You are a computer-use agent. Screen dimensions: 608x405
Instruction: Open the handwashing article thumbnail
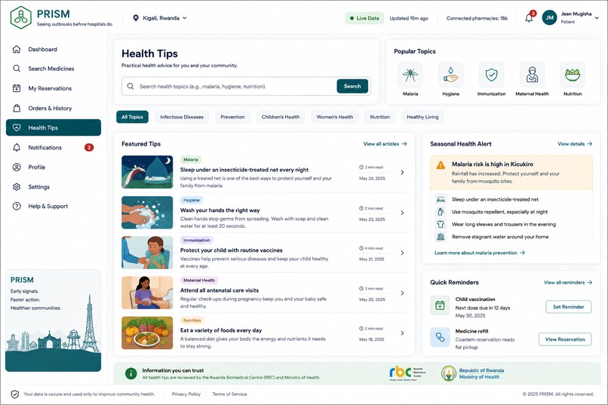point(147,213)
